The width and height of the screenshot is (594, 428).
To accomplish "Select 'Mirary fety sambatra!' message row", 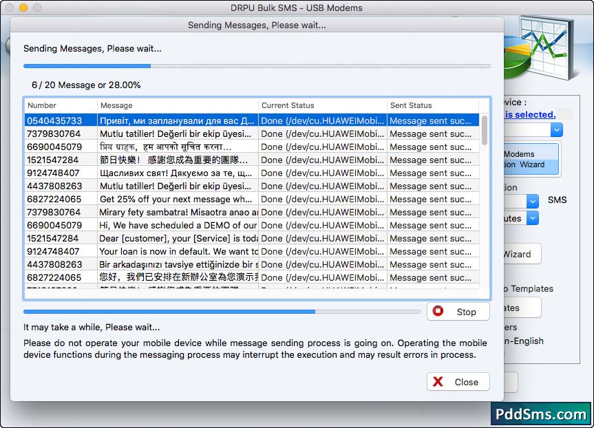I will [252, 212].
